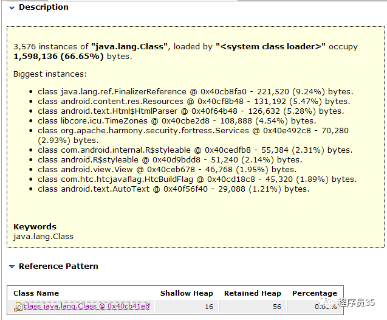
Task: Select Retained Heap value 56 cell
Action: tap(253, 307)
